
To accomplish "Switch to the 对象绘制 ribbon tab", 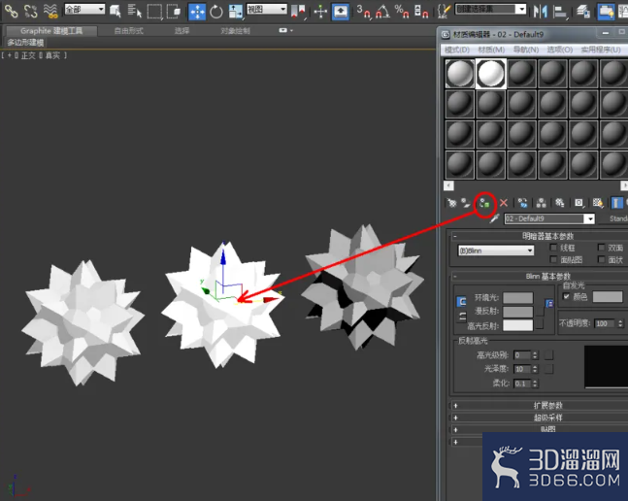I will pyautogui.click(x=235, y=31).
